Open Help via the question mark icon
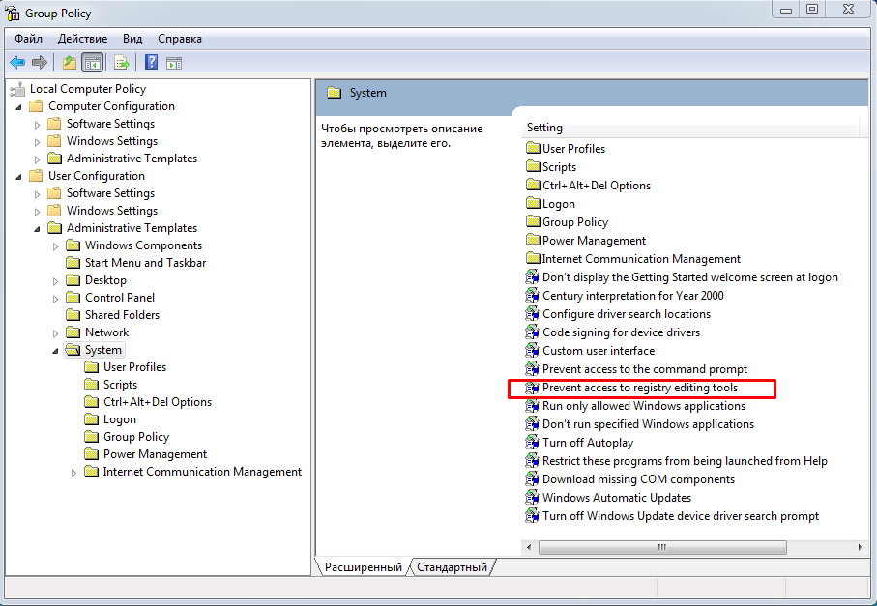This screenshot has width=877, height=606. (152, 63)
